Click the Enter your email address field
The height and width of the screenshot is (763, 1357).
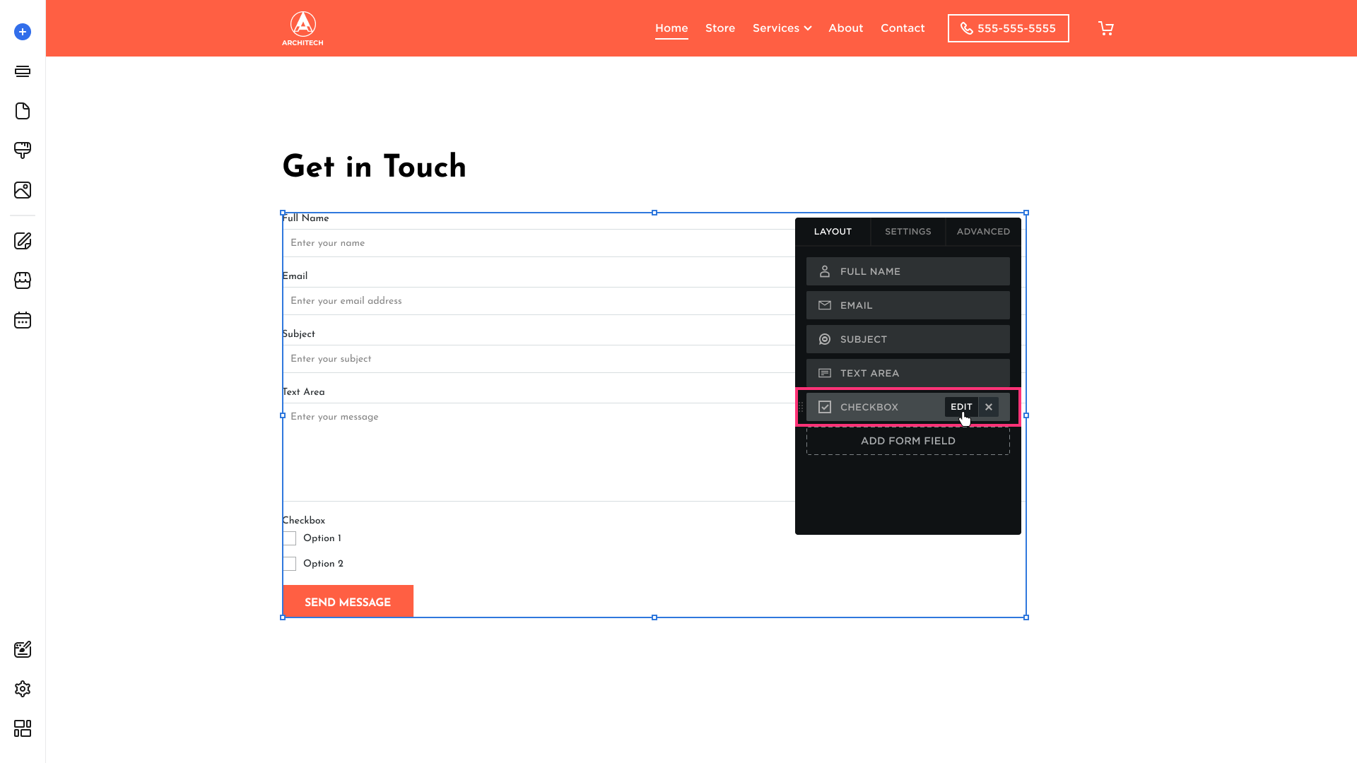tap(537, 301)
